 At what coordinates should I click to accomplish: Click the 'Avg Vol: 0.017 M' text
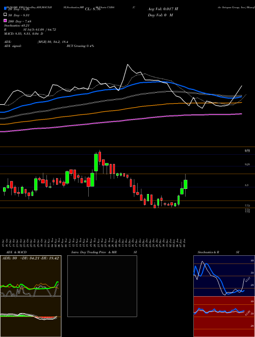point(163,9)
